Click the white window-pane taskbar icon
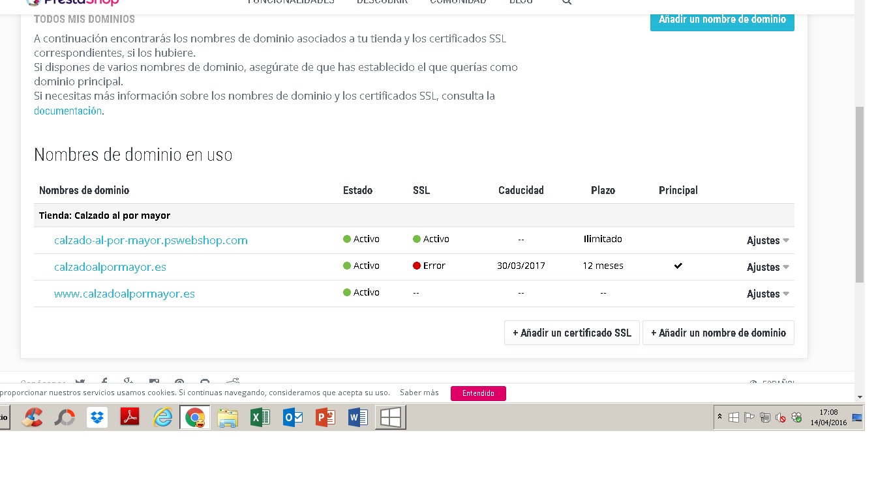Image resolution: width=891 pixels, height=500 pixels. [x=391, y=417]
